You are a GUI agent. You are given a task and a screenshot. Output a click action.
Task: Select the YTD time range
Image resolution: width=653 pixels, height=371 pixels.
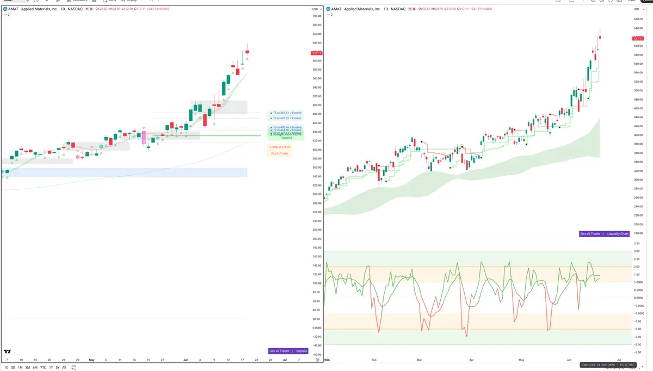43,367
